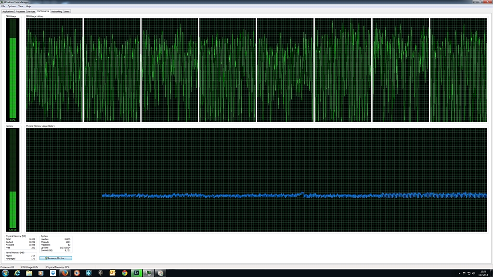Open Action Center flag tray icon

pos(465,273)
